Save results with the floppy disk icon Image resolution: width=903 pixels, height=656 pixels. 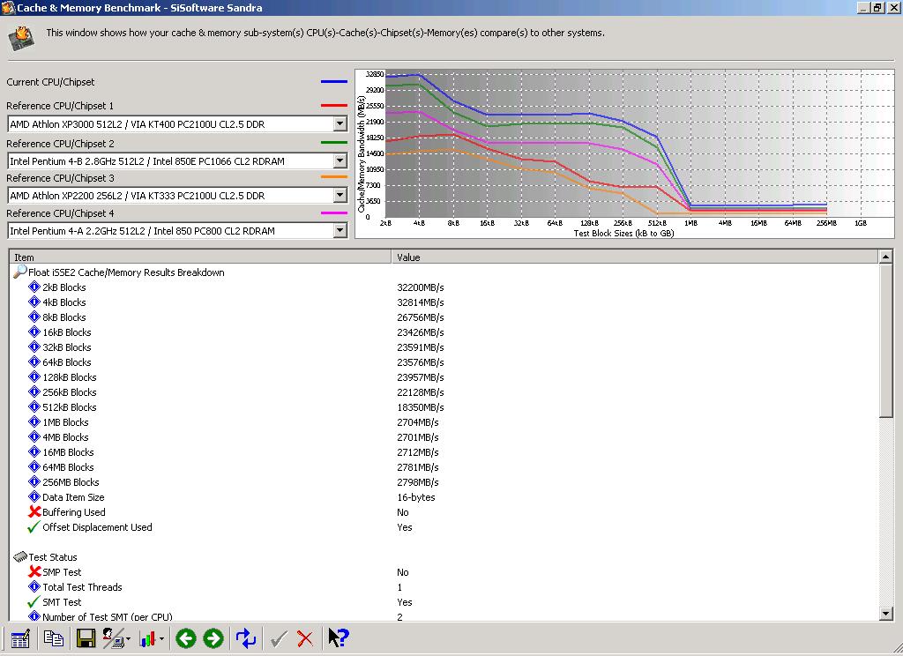pyautogui.click(x=86, y=638)
